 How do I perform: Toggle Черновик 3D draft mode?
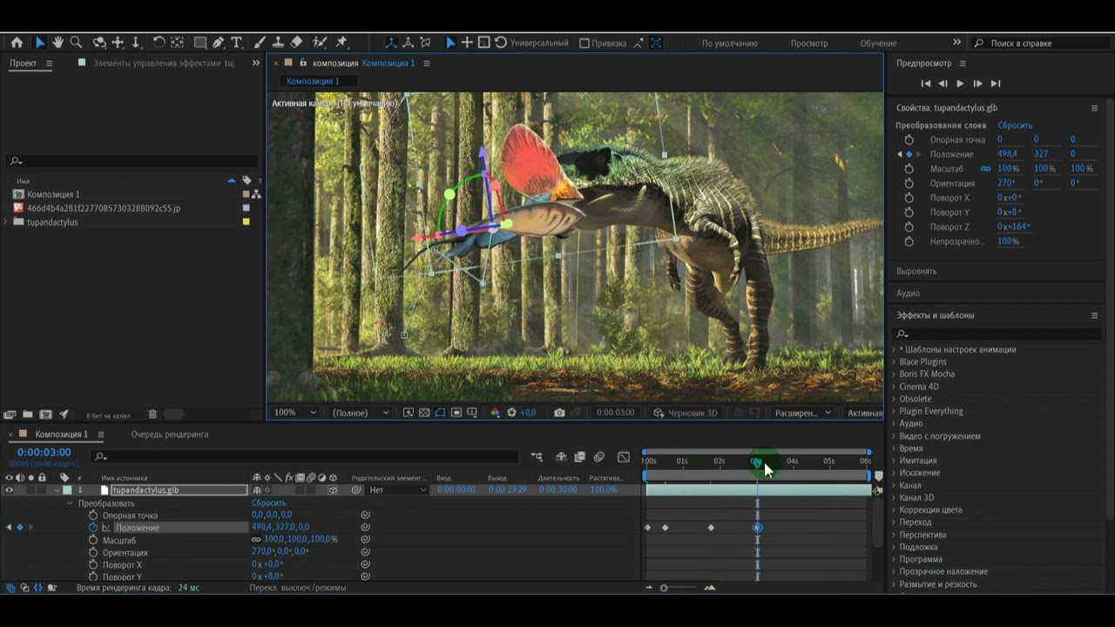coord(684,413)
